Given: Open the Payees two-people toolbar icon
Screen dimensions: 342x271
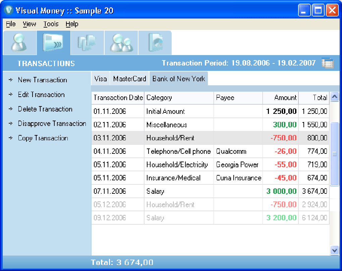Looking at the screenshot, I should 121,42.
